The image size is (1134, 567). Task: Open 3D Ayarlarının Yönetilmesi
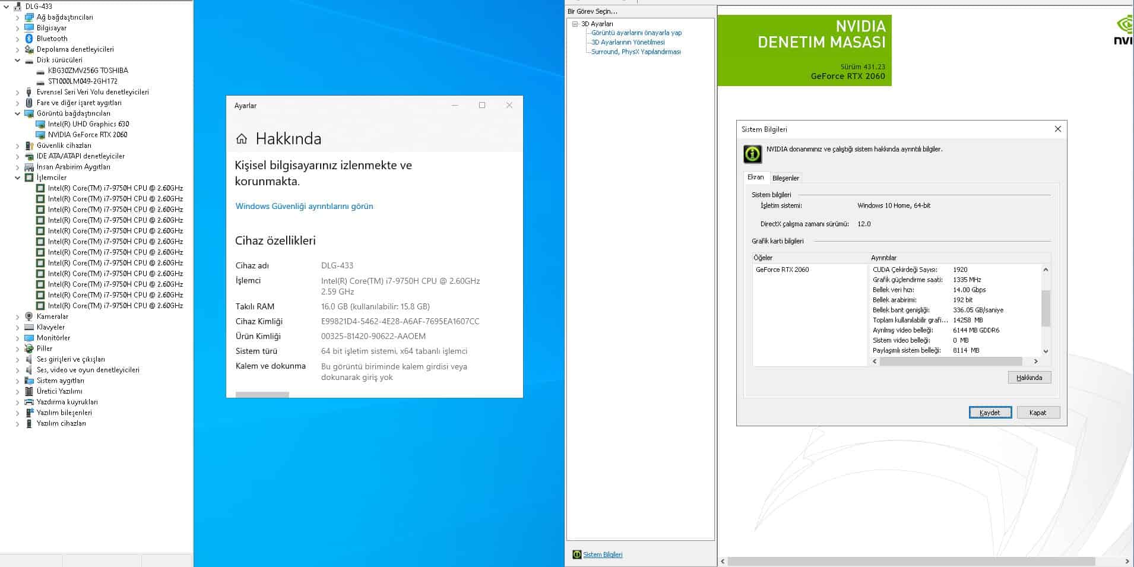pyautogui.click(x=628, y=42)
